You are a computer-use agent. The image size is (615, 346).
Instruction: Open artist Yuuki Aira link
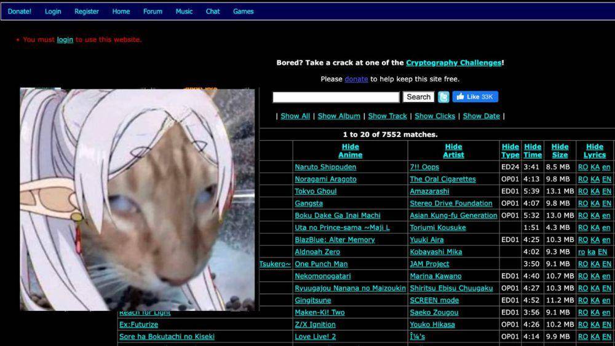coord(427,240)
